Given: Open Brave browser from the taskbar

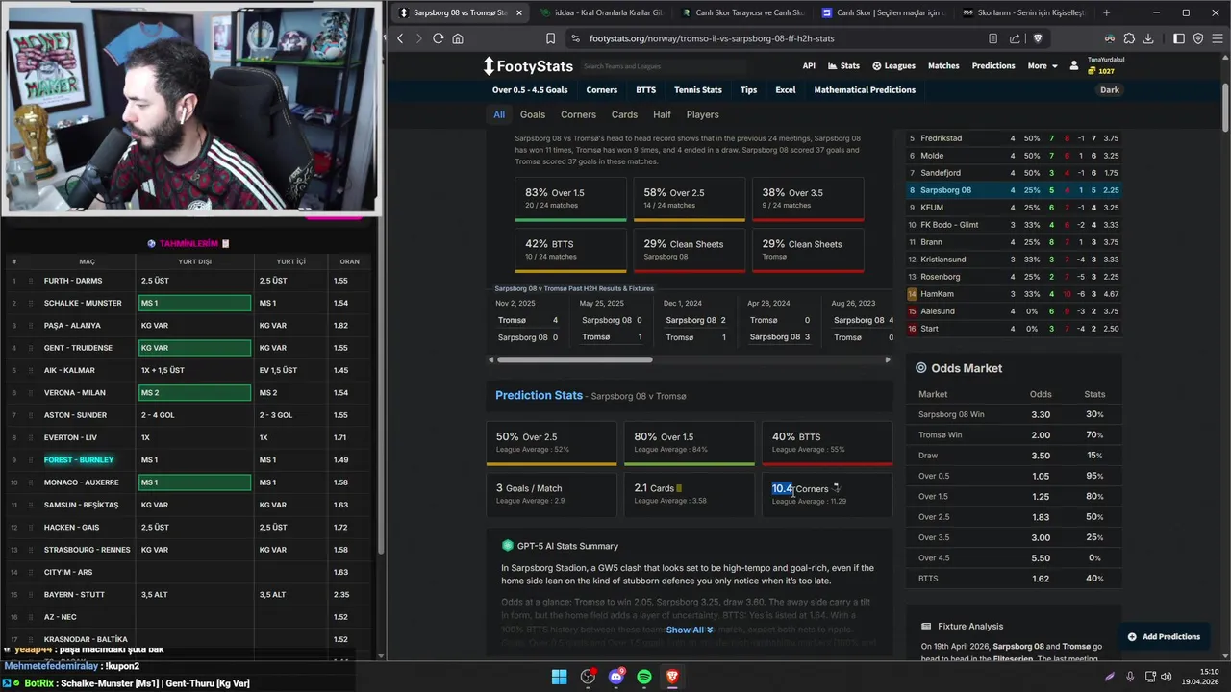Looking at the screenshot, I should [672, 677].
